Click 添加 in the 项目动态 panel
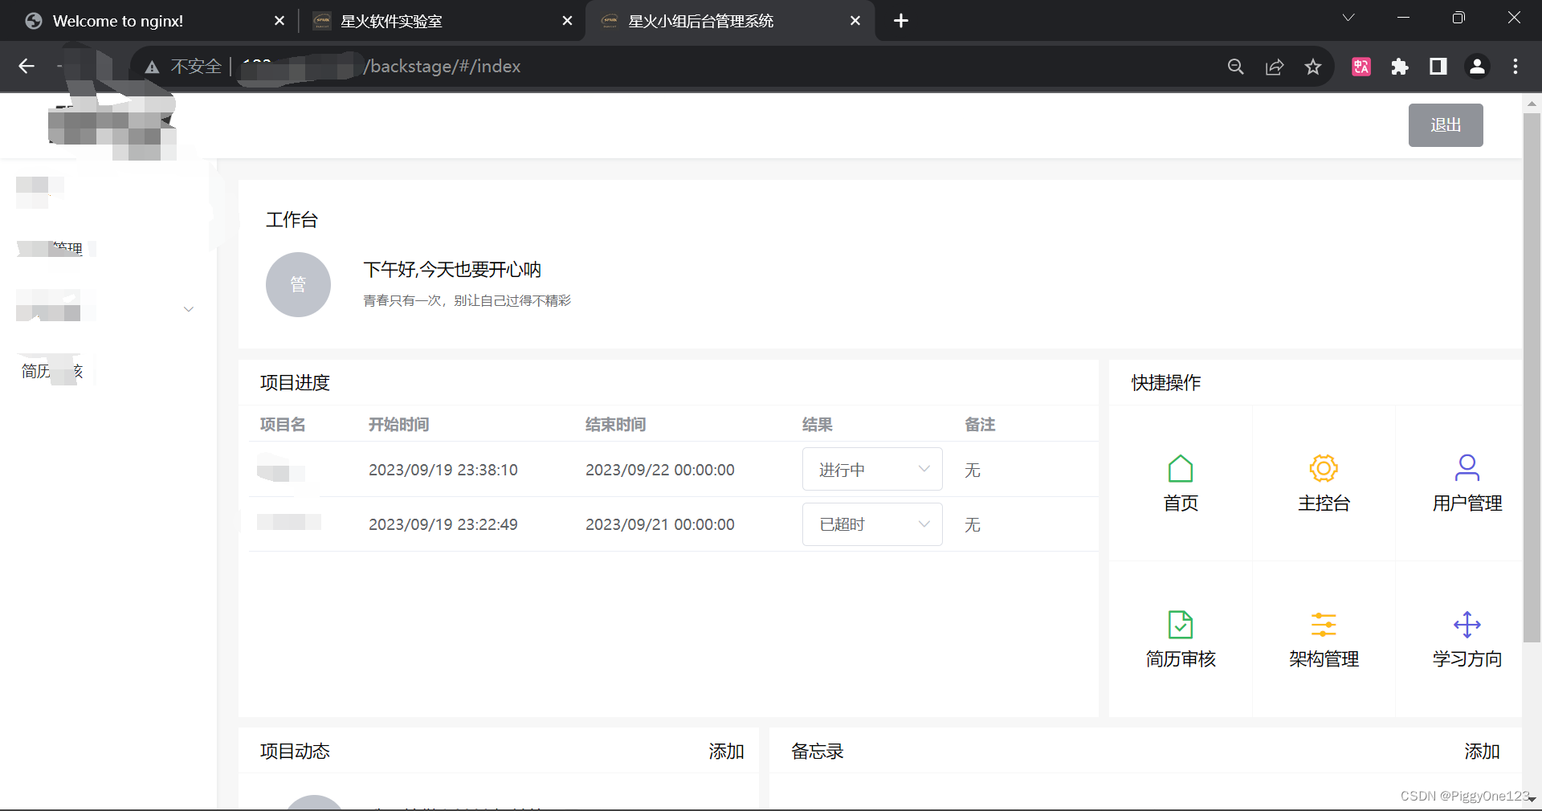Viewport: 1542px width, 811px height. (726, 752)
